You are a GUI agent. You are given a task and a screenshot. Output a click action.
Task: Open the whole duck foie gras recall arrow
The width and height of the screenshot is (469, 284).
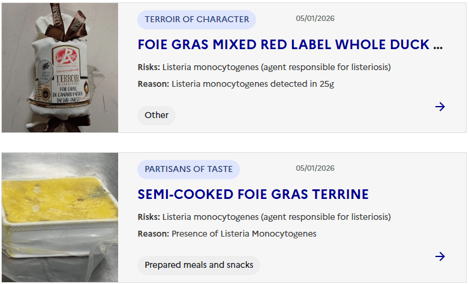click(x=440, y=107)
